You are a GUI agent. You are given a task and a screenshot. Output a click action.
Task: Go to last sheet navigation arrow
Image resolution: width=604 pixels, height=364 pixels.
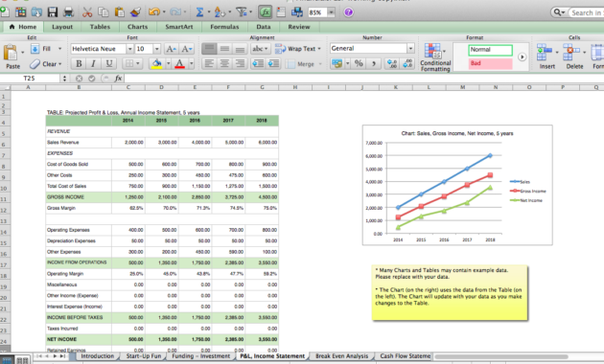[x=62, y=356]
